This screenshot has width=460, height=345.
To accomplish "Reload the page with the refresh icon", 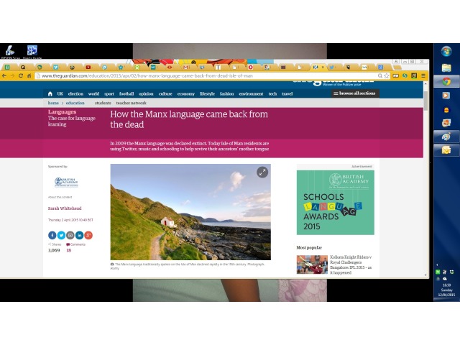I will pos(21,75).
